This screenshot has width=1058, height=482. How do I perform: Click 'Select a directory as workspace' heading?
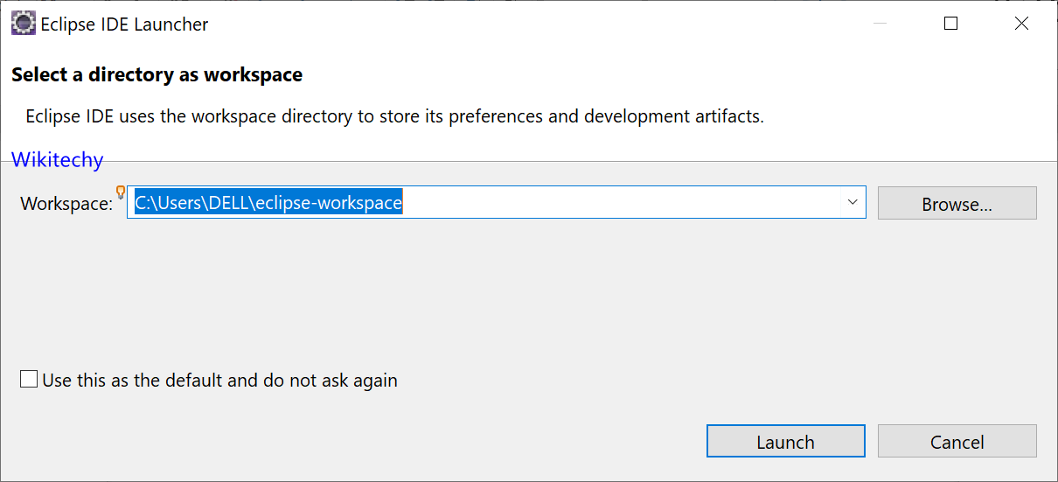click(157, 75)
